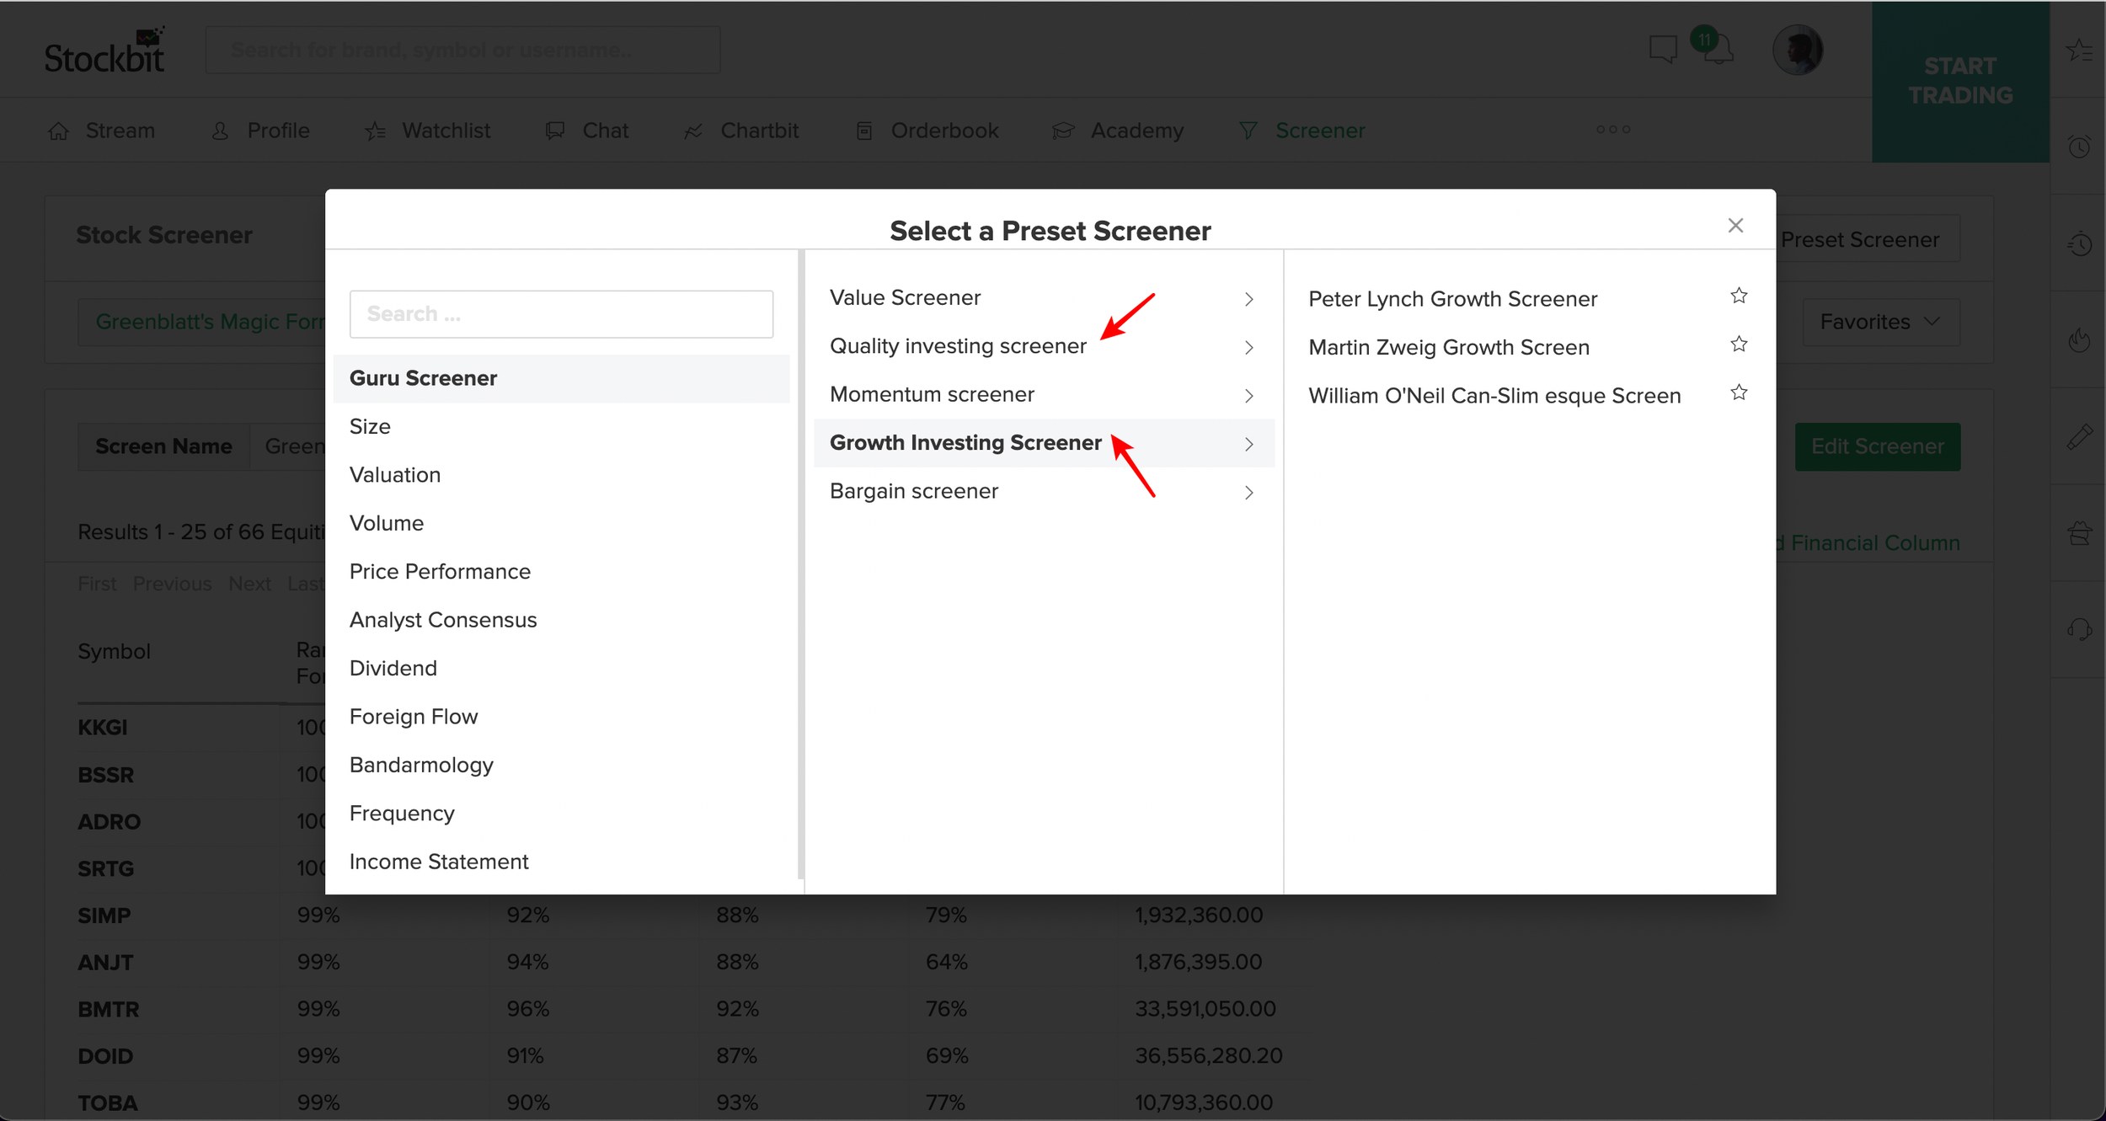
Task: Select Foreign Flow category
Action: pyautogui.click(x=561, y=717)
